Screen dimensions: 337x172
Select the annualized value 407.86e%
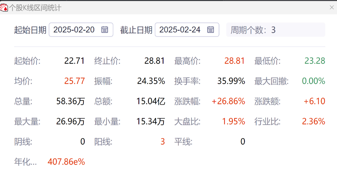pos(66,162)
